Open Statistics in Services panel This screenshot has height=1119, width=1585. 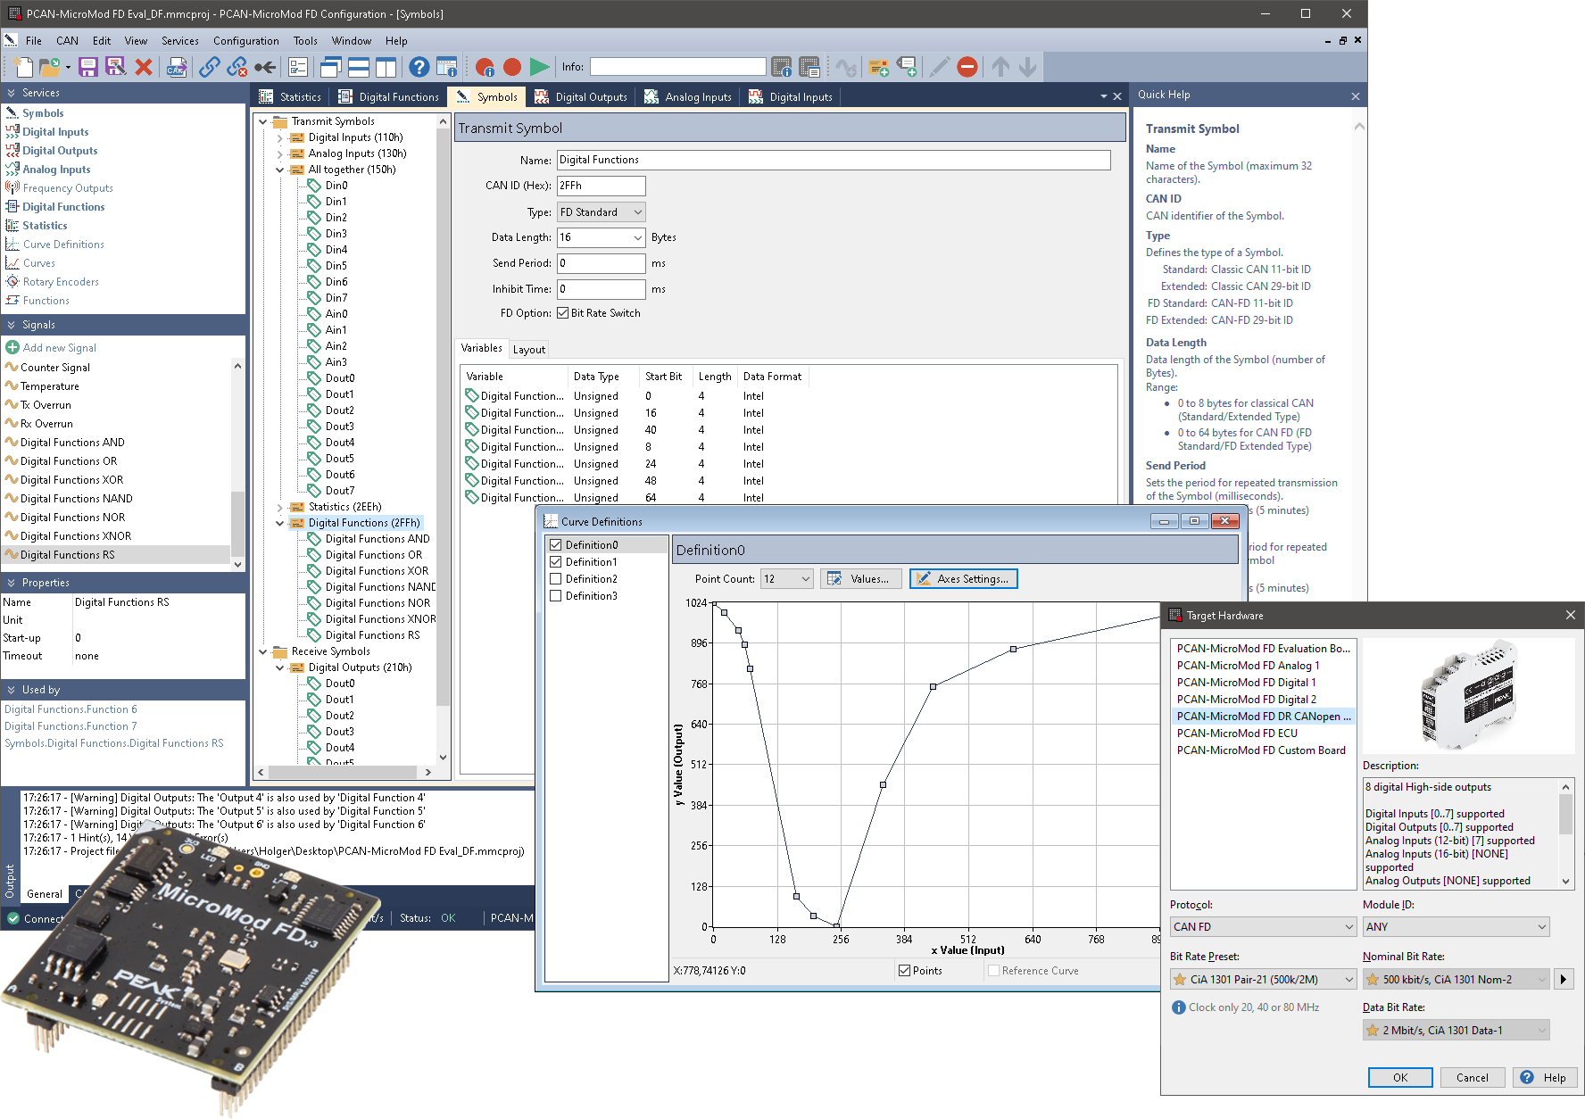(x=45, y=226)
